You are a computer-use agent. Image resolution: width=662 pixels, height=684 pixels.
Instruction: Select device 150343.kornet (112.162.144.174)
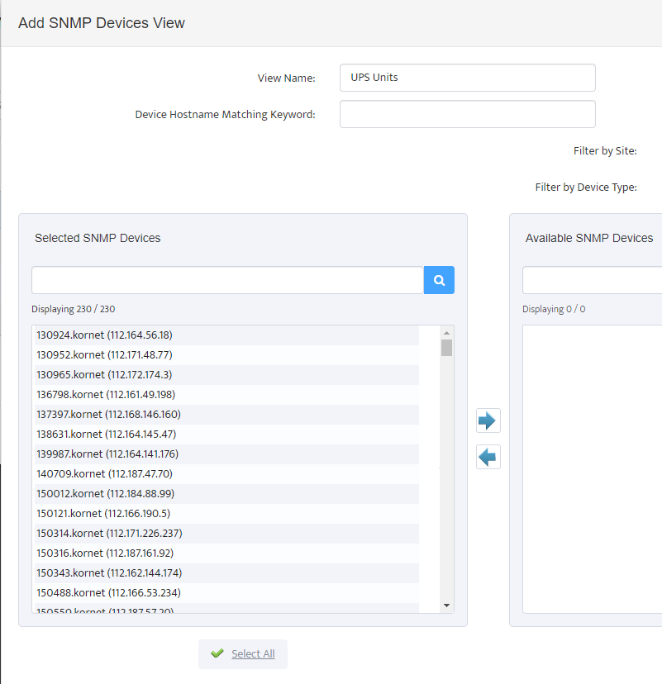coord(227,573)
